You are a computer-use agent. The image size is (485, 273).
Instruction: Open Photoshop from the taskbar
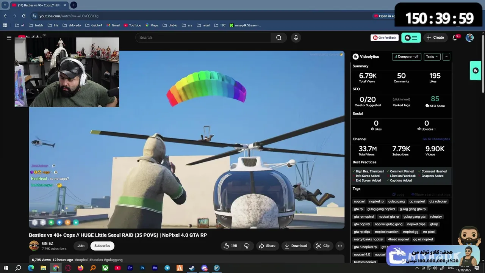pyautogui.click(x=142, y=268)
